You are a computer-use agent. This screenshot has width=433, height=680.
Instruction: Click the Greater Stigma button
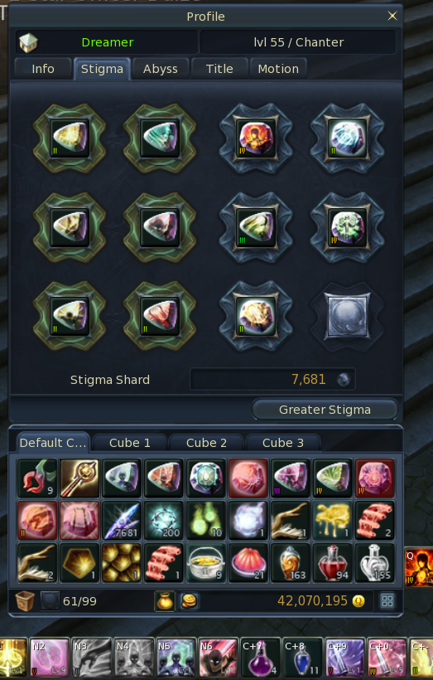325,410
